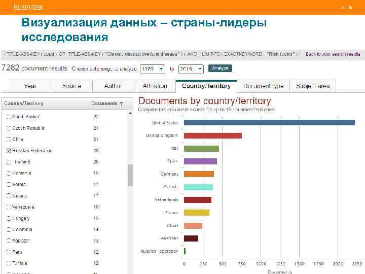This screenshot has width=365, height=274.
Task: Click the Australia maroon bar
Action: click(191, 238)
